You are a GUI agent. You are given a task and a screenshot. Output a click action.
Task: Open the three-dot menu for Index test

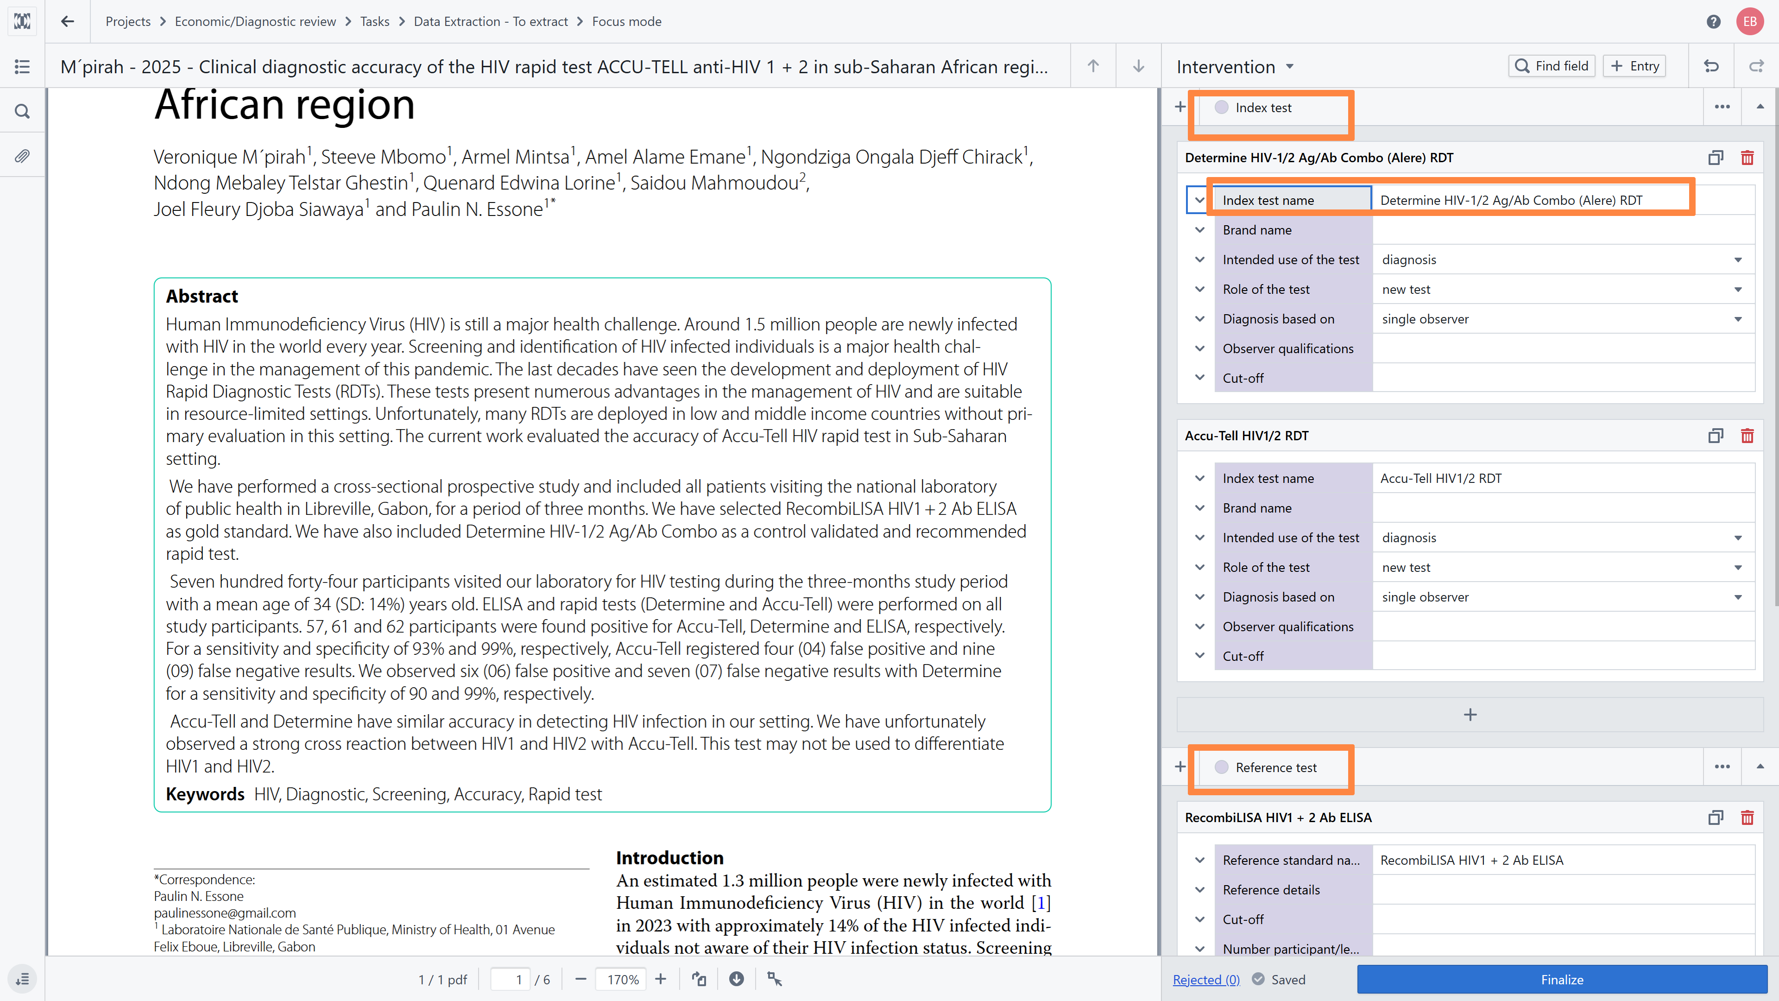coord(1722,107)
